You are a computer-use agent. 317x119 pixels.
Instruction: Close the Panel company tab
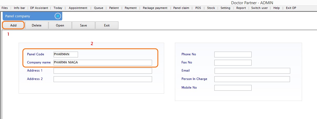coord(58,16)
